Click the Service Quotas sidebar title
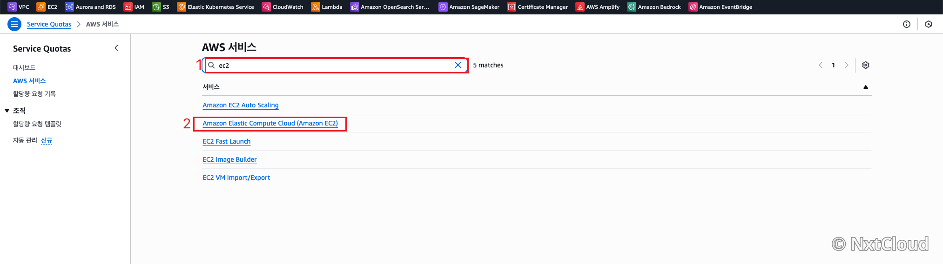 (42, 49)
